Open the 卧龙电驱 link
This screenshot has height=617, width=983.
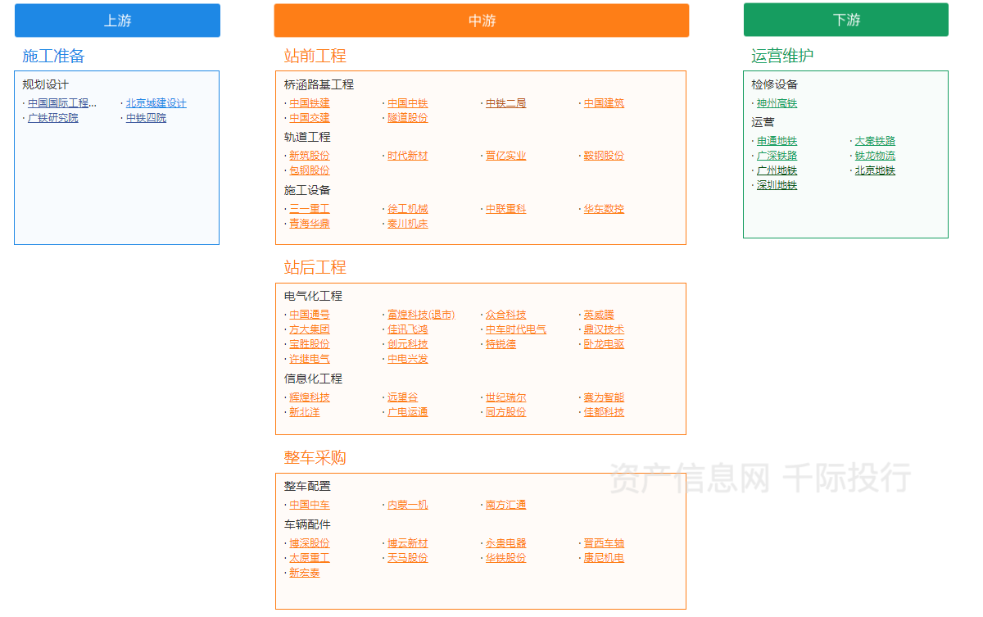click(x=605, y=344)
